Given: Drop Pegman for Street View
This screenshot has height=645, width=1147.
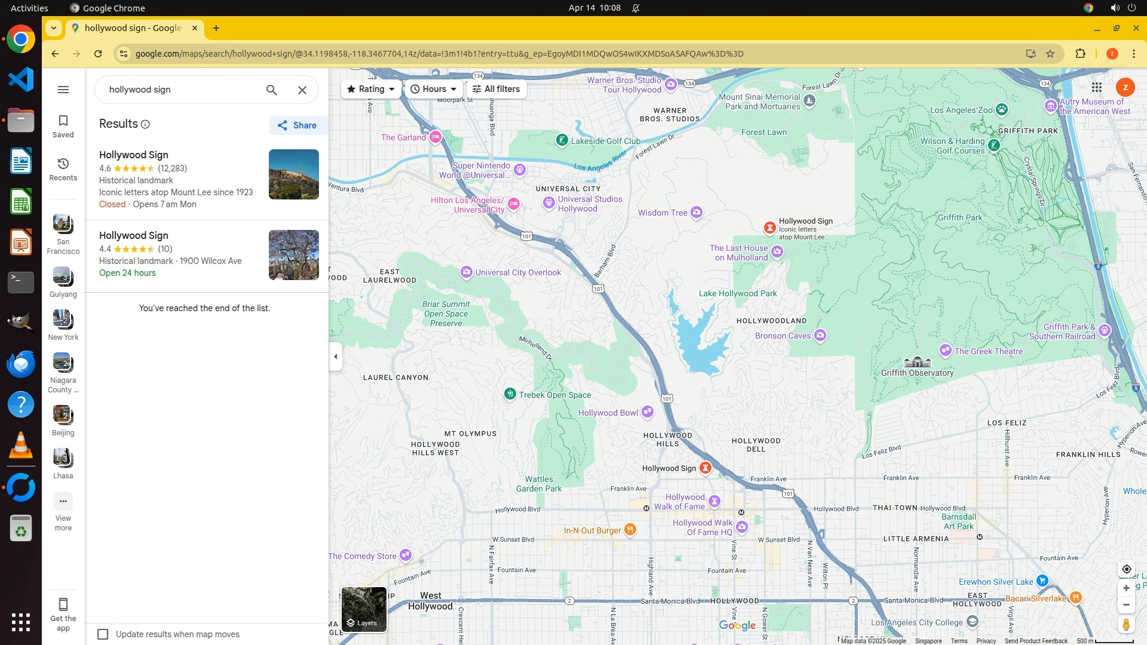Looking at the screenshot, I should coord(1126,625).
